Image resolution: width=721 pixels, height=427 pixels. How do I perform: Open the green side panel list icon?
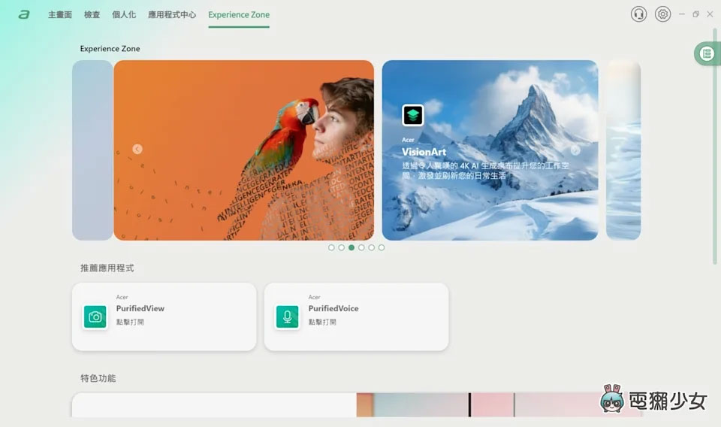coord(707,53)
